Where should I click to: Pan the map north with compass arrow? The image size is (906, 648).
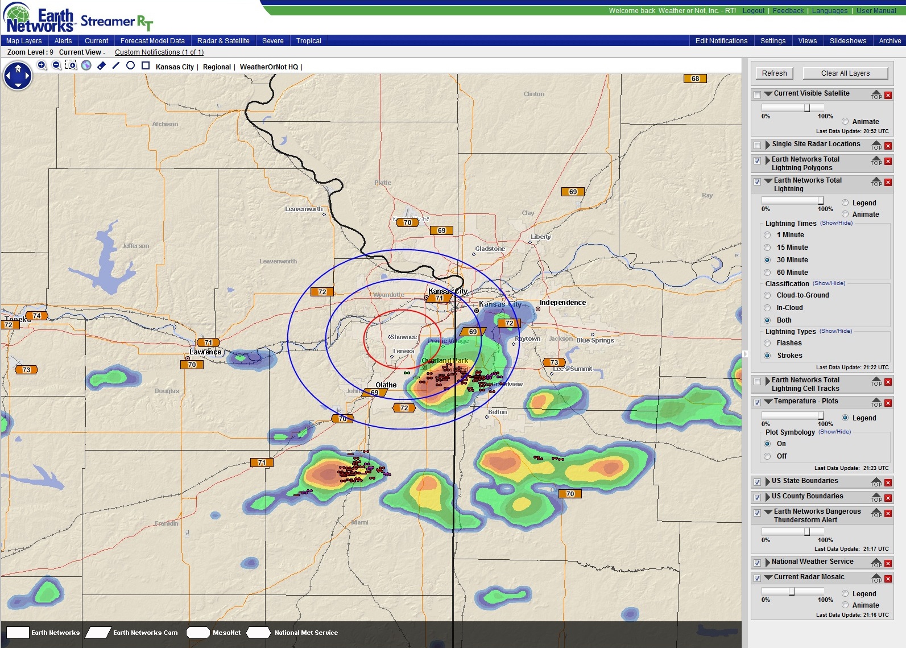click(18, 68)
